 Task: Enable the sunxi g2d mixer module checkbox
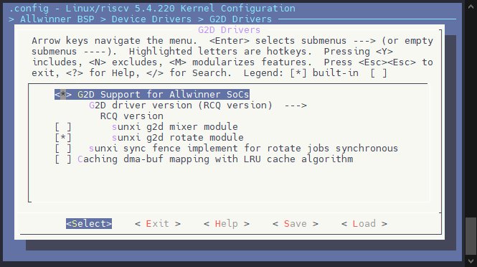tap(63, 126)
